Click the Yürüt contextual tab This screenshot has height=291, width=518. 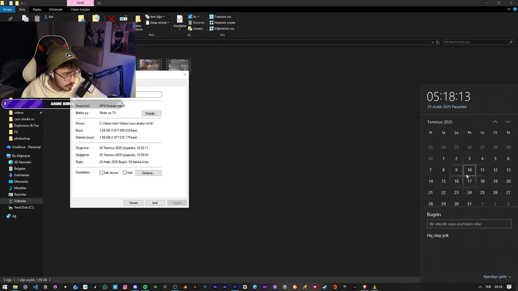point(80,3)
